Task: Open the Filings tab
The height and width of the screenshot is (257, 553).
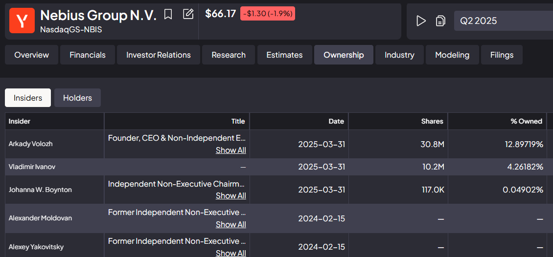Action: [x=502, y=55]
